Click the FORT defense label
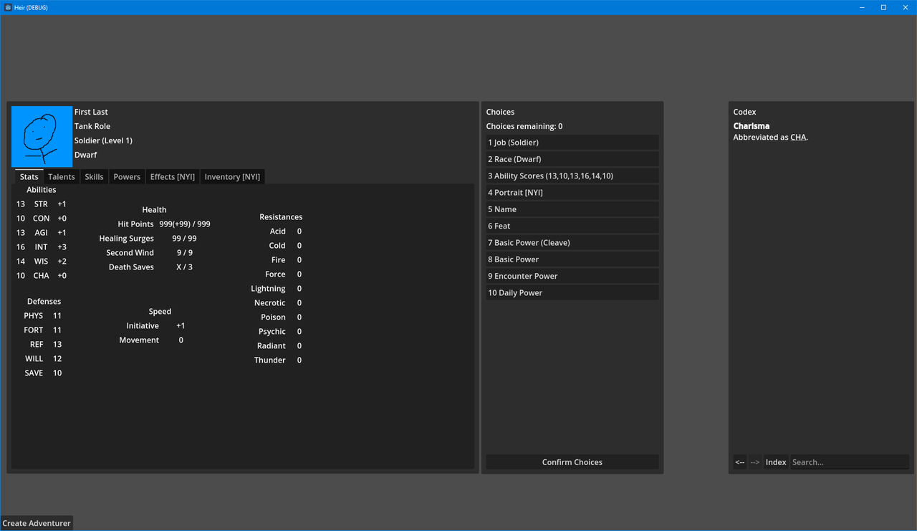Image resolution: width=917 pixels, height=531 pixels. [x=33, y=330]
